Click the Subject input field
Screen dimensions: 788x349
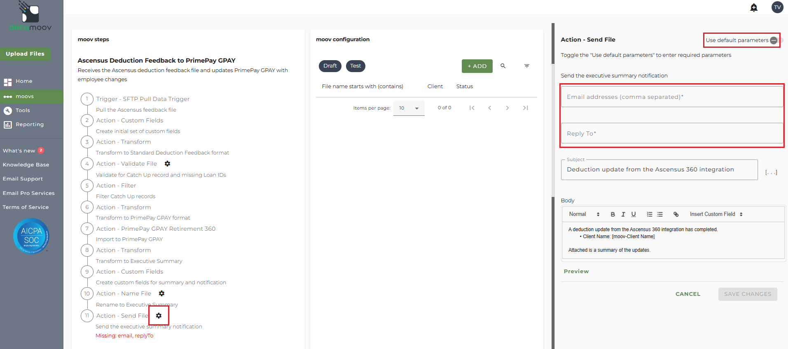click(x=659, y=170)
